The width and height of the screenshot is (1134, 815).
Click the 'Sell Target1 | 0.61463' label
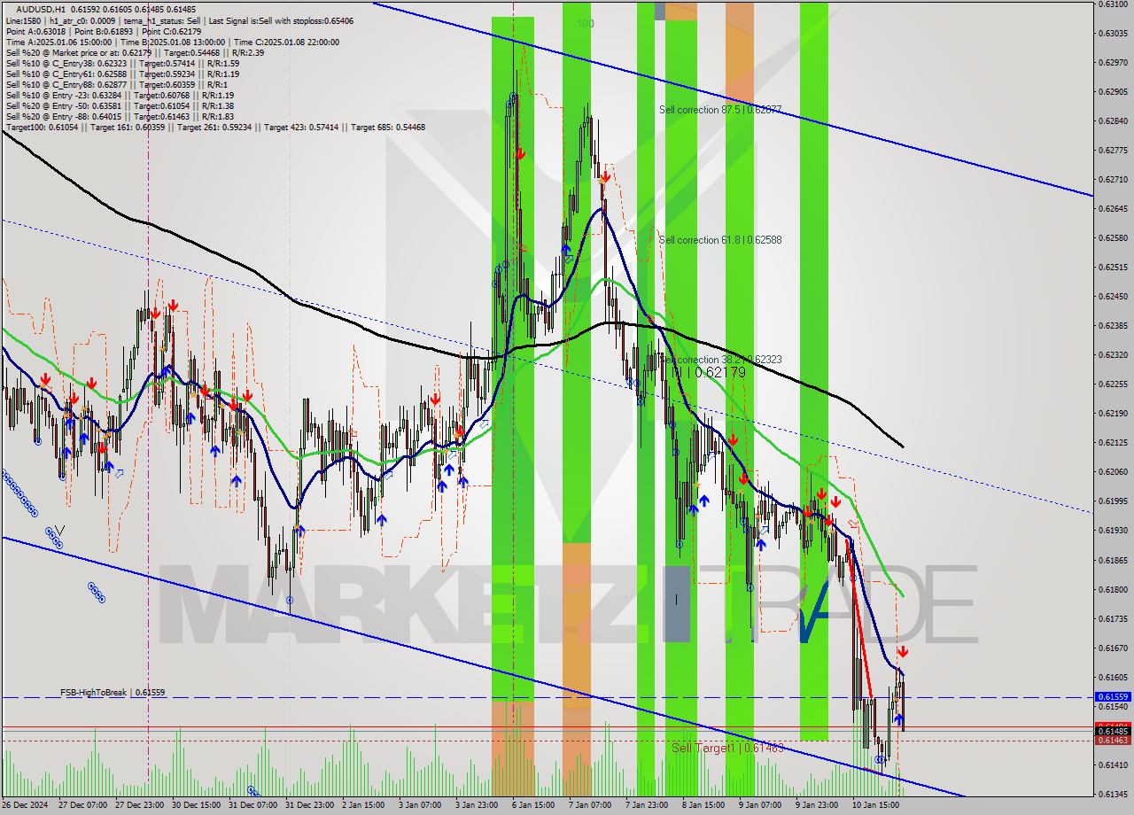tap(727, 748)
